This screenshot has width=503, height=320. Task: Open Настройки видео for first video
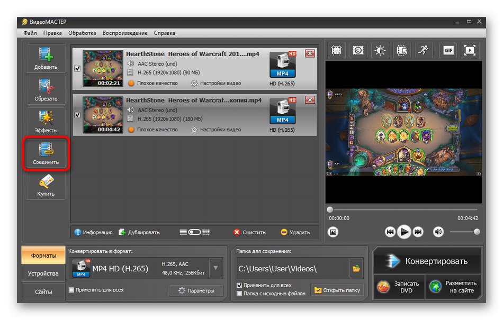[x=216, y=83]
